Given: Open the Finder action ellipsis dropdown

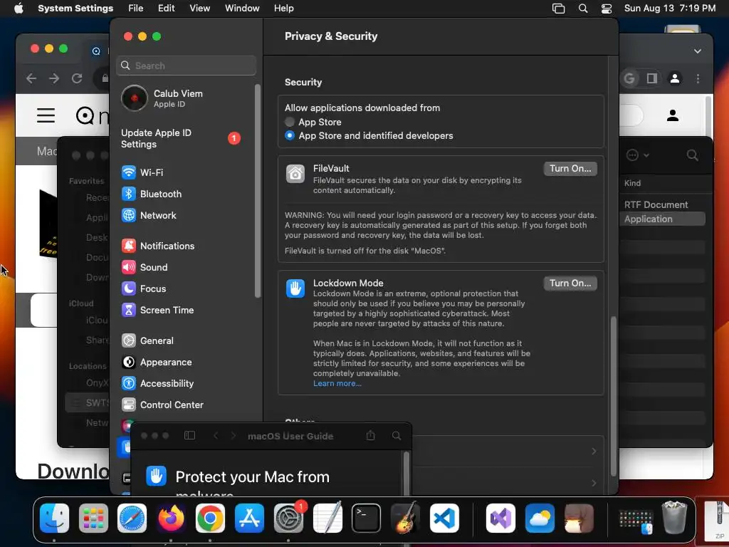Looking at the screenshot, I should pyautogui.click(x=637, y=155).
